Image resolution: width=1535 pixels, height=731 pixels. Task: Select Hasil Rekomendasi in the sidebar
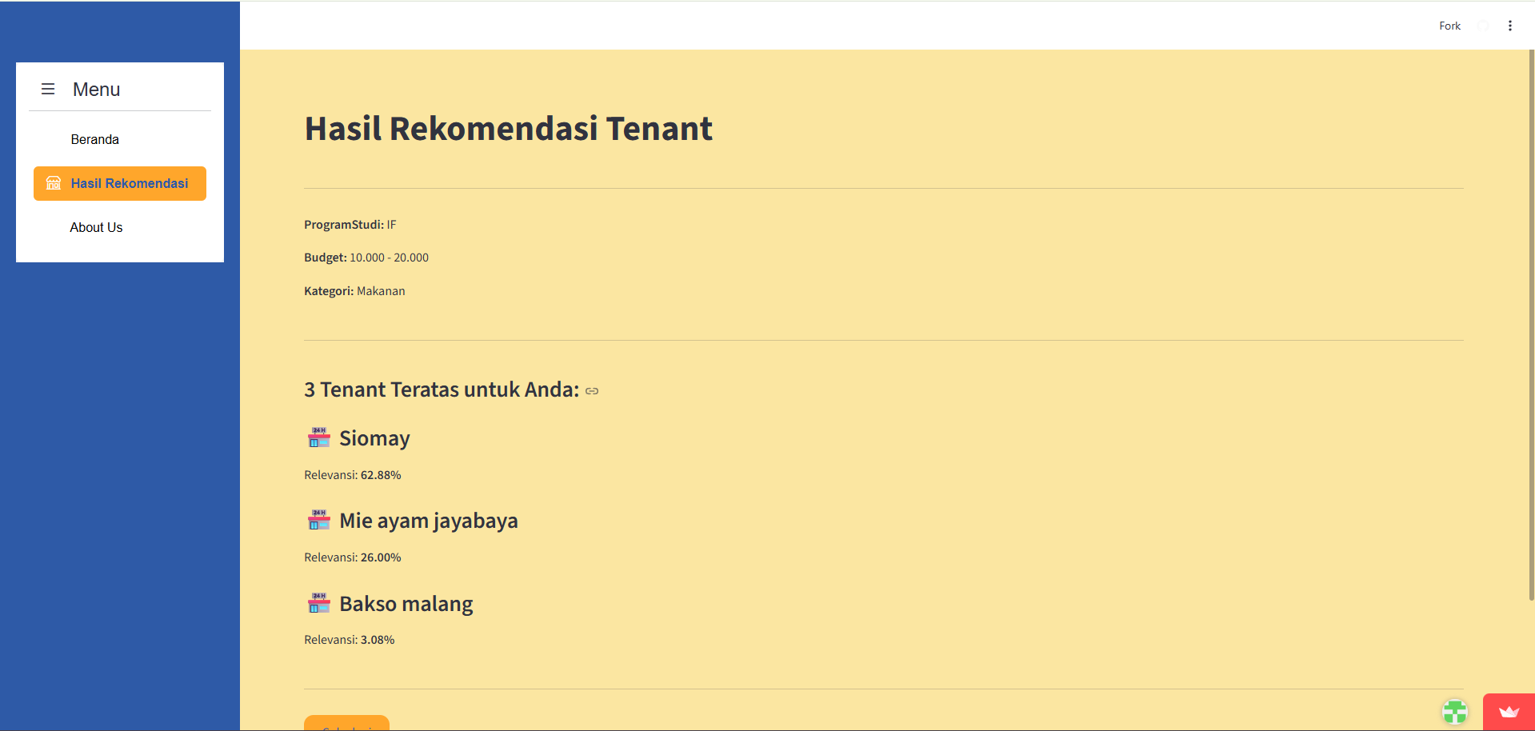(x=120, y=183)
